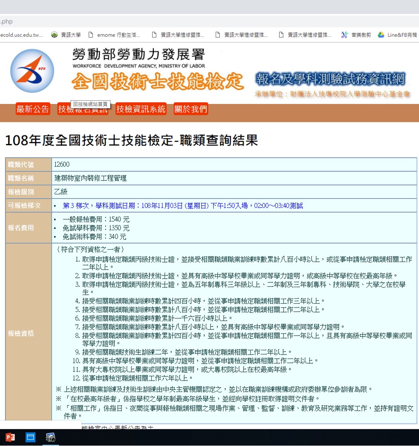Viewport: 419px width, 446px height.
Task: Click the 職類代號 value 12600 cell
Action: [234, 164]
